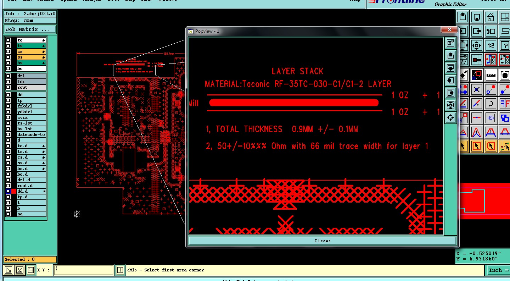Click the red arch over blue line icon
The height and width of the screenshot is (281, 510).
coord(491,132)
